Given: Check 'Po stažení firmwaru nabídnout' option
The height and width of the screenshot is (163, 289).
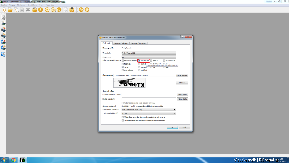Looking at the screenshot, I should coord(122,121).
